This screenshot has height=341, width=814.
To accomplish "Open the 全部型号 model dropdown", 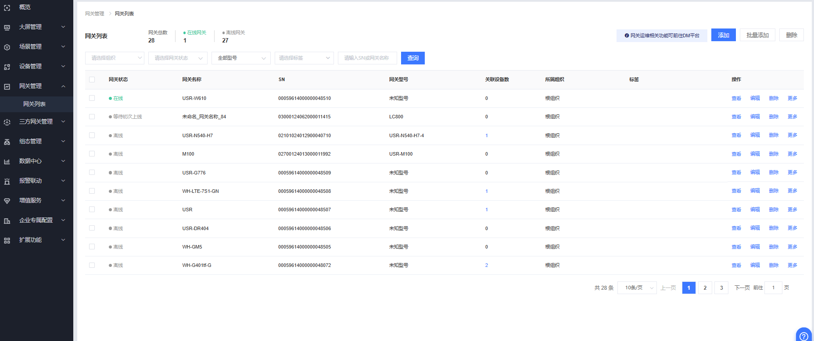I will tap(241, 58).
